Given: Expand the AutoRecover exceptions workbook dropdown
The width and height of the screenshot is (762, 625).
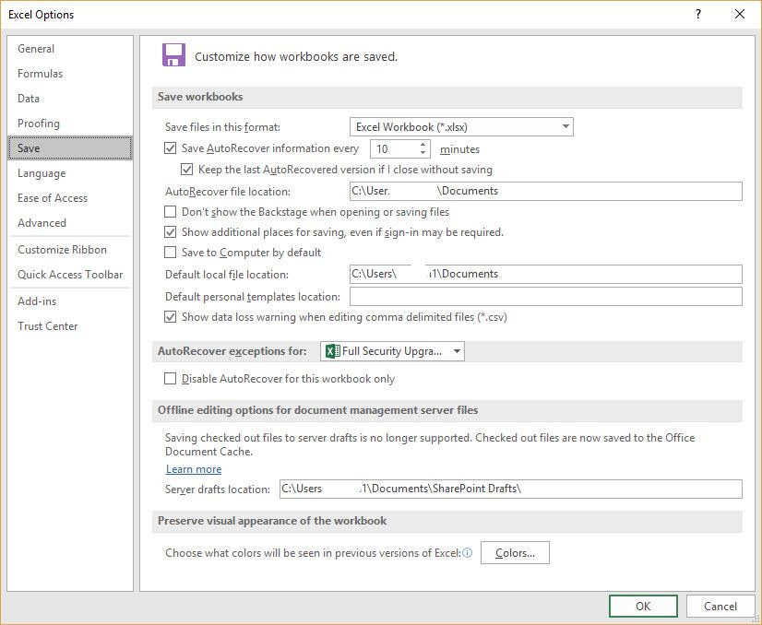Looking at the screenshot, I should click(457, 351).
